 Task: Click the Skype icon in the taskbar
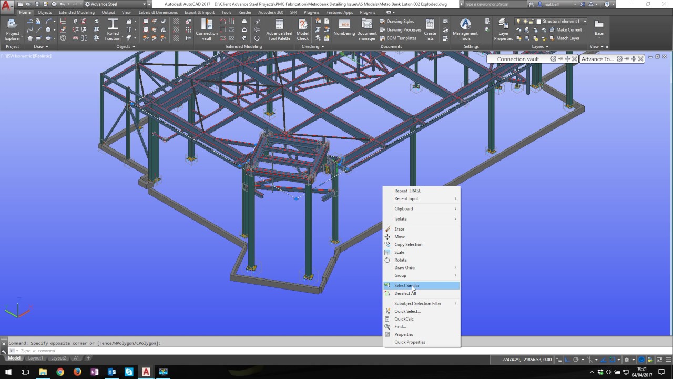coord(129,372)
